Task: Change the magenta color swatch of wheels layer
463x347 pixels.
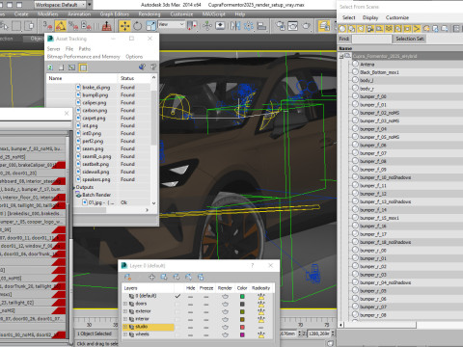Action: (x=242, y=334)
